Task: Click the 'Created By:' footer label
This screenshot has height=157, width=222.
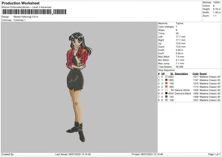Action: [x=8, y=154]
